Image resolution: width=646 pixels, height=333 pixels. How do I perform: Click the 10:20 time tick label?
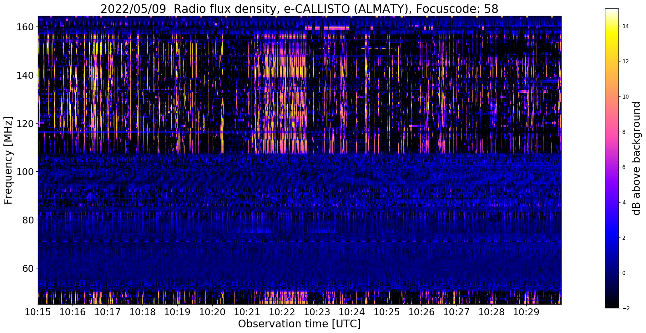pos(212,312)
